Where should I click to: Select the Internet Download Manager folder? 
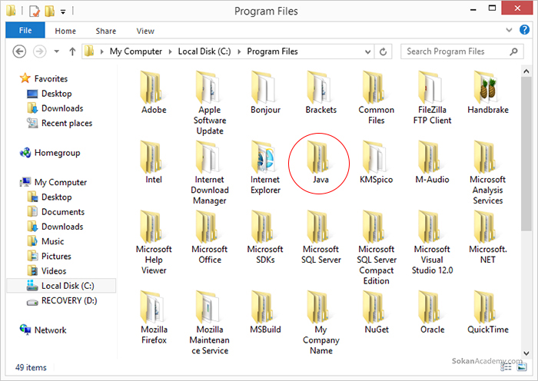coord(209,173)
